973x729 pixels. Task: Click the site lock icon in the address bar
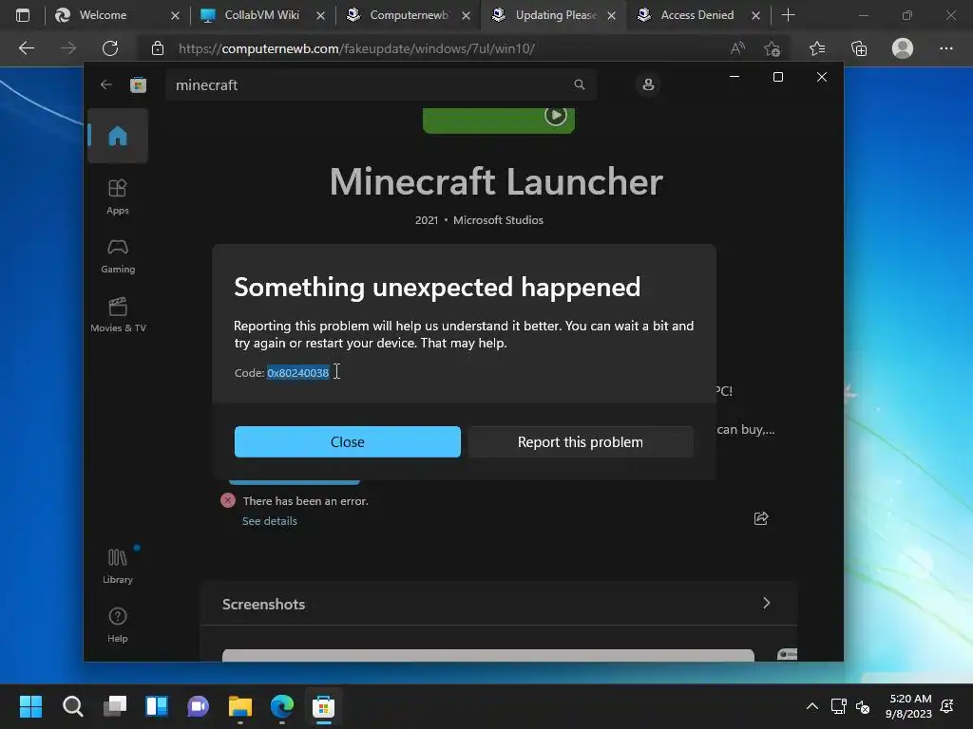(158, 48)
